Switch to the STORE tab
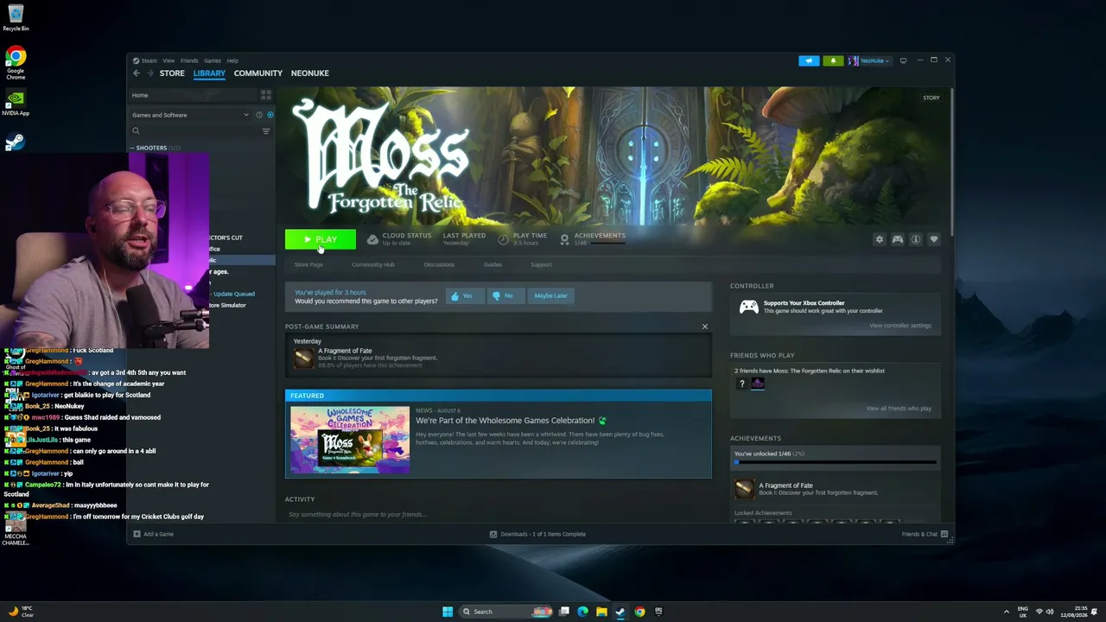Viewport: 1106px width, 622px height. [x=172, y=73]
